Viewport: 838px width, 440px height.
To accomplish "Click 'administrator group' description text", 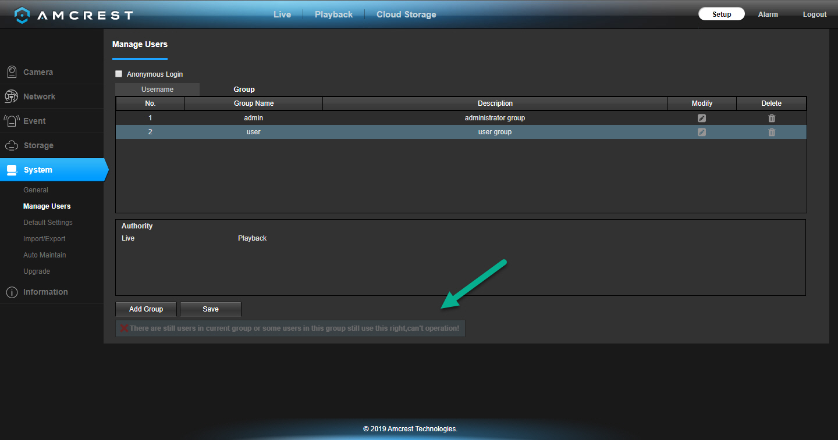I will click(495, 118).
